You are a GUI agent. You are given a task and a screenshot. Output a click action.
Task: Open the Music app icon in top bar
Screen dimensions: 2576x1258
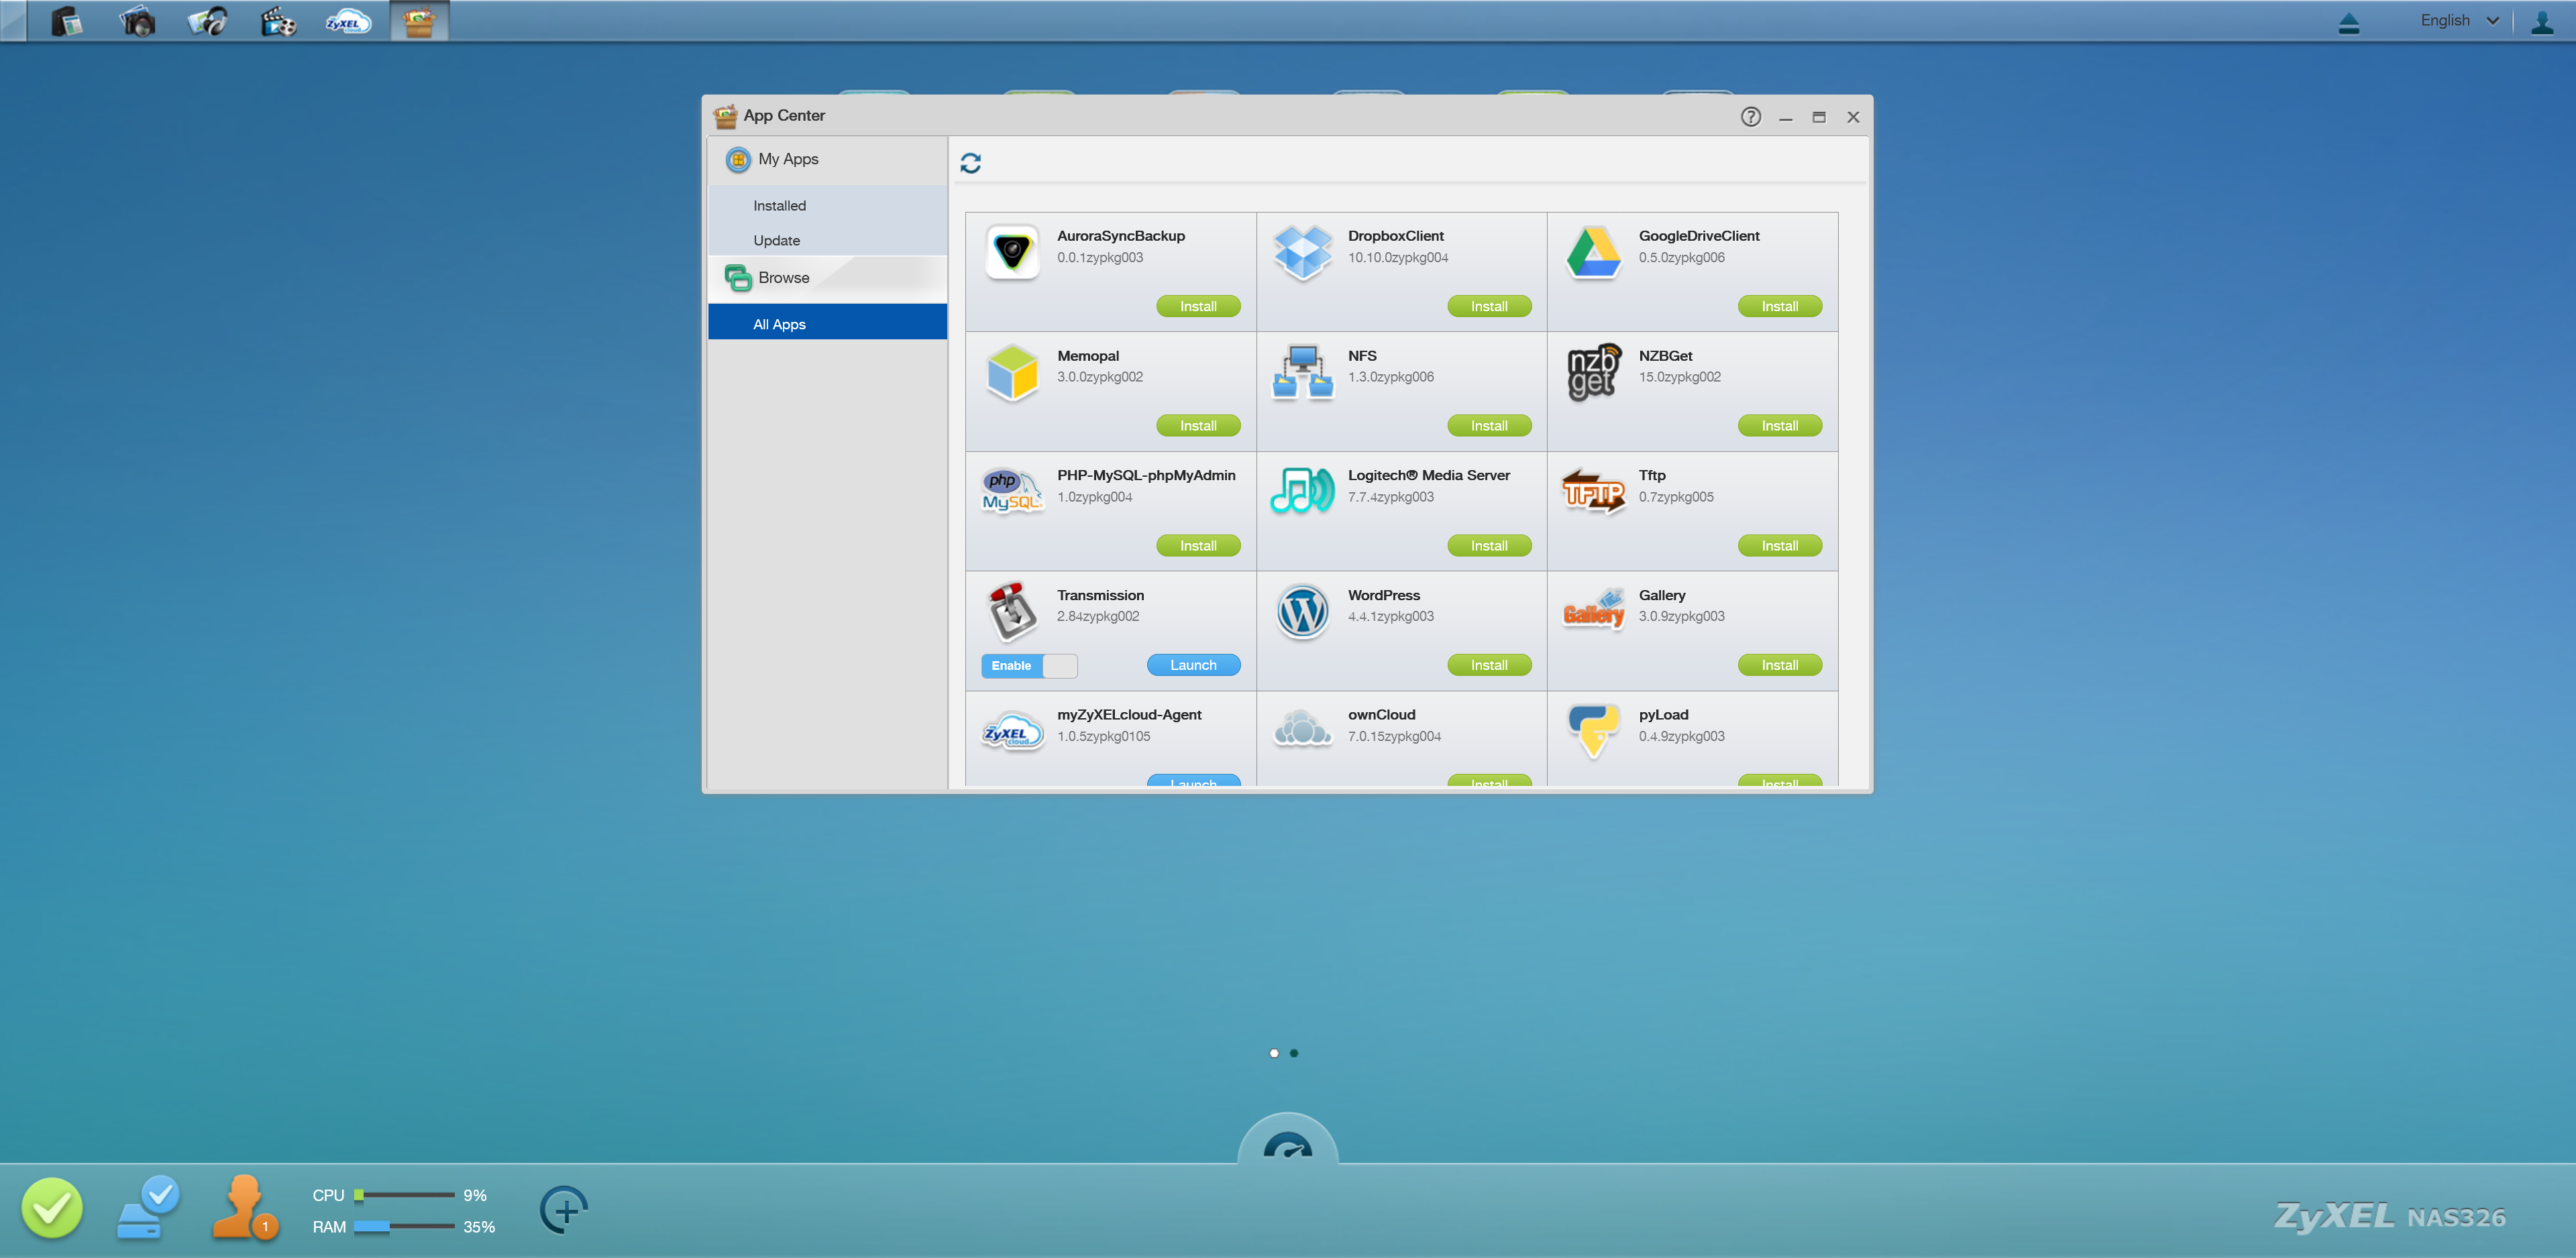tap(208, 21)
